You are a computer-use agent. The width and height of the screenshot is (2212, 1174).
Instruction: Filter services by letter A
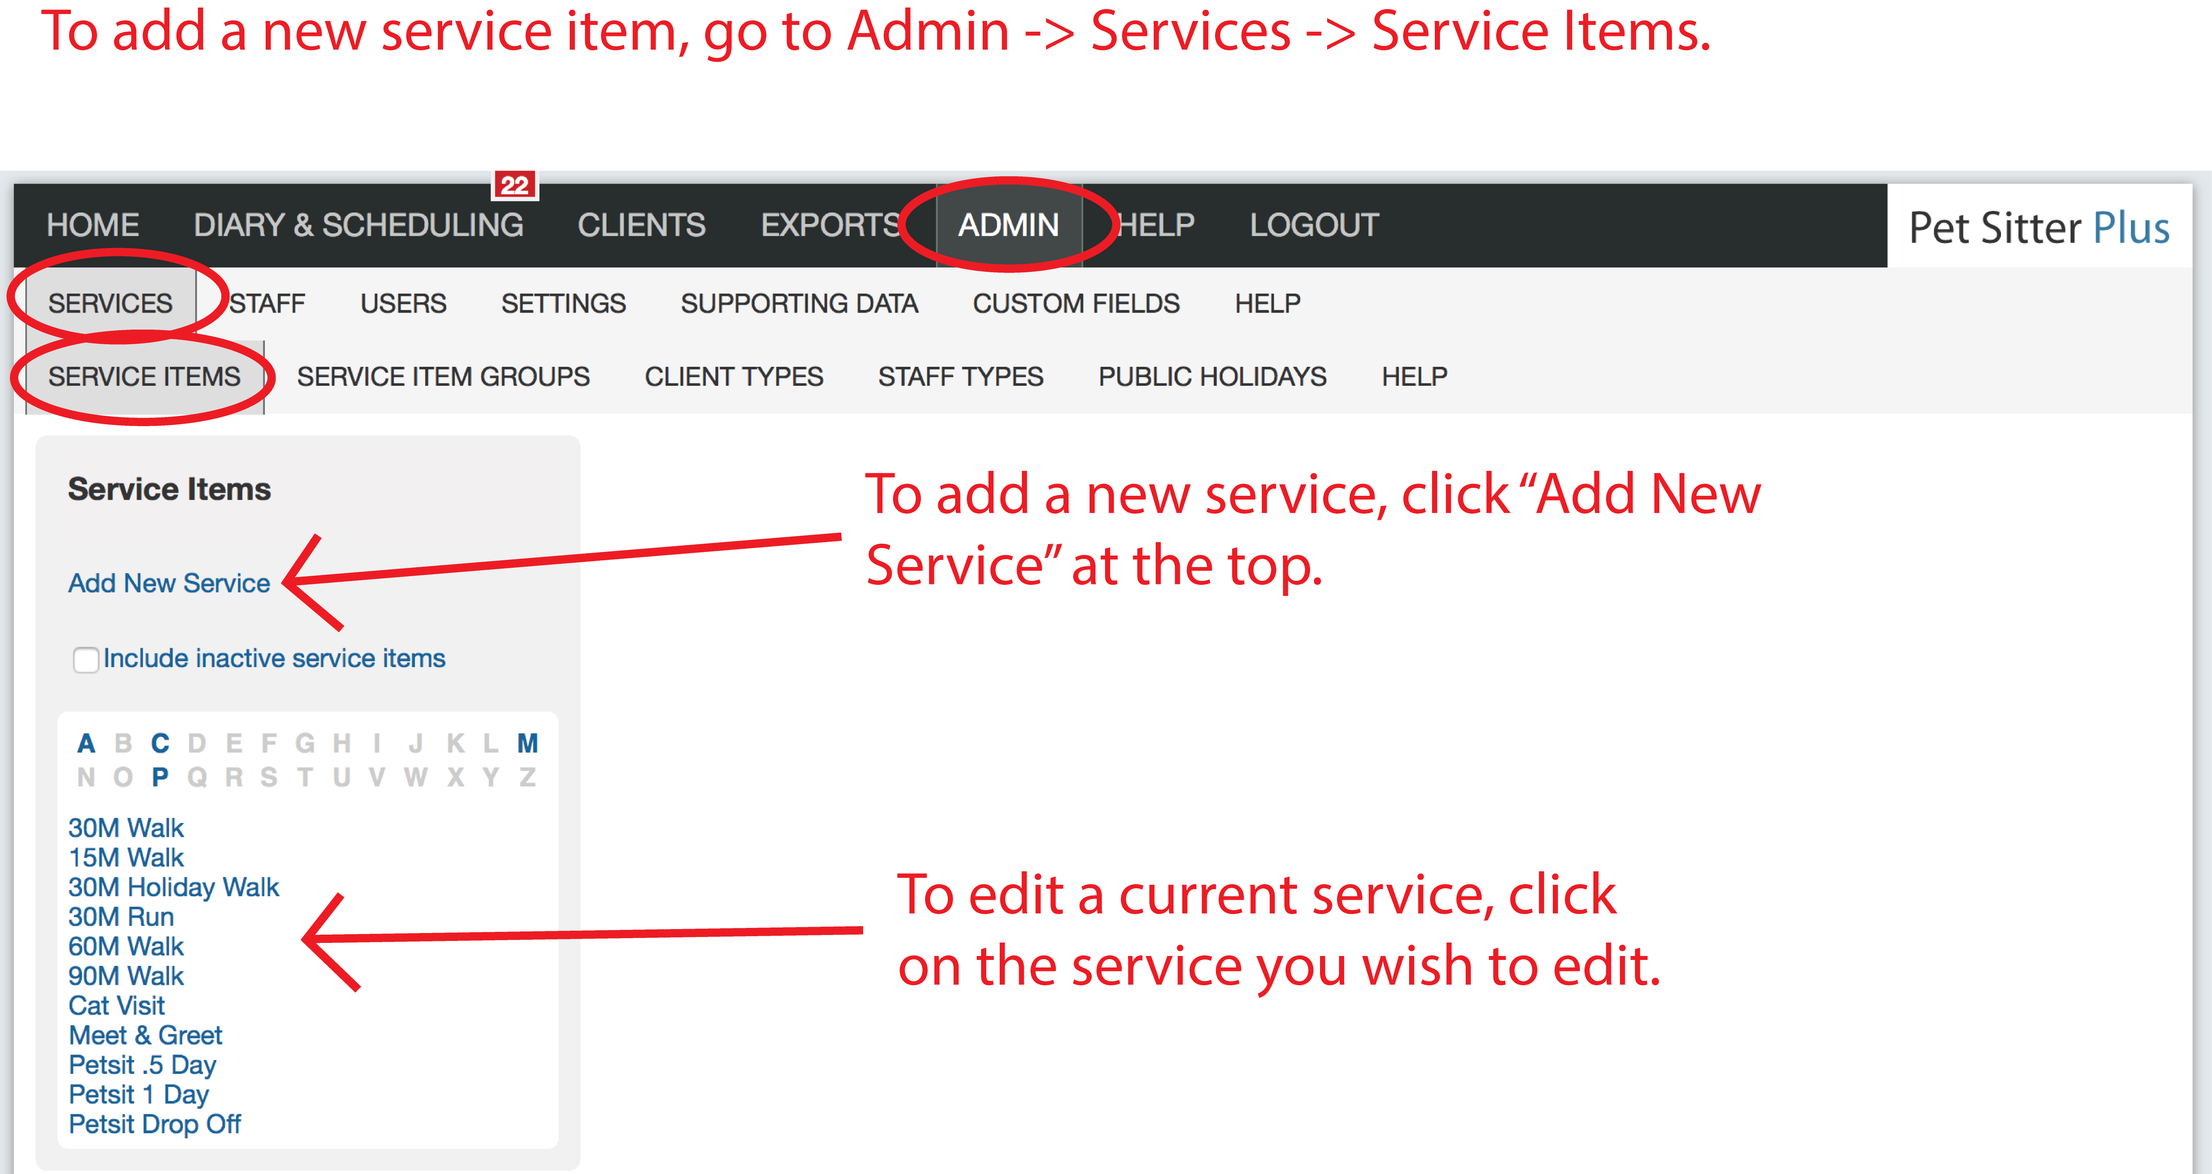pyautogui.click(x=86, y=743)
